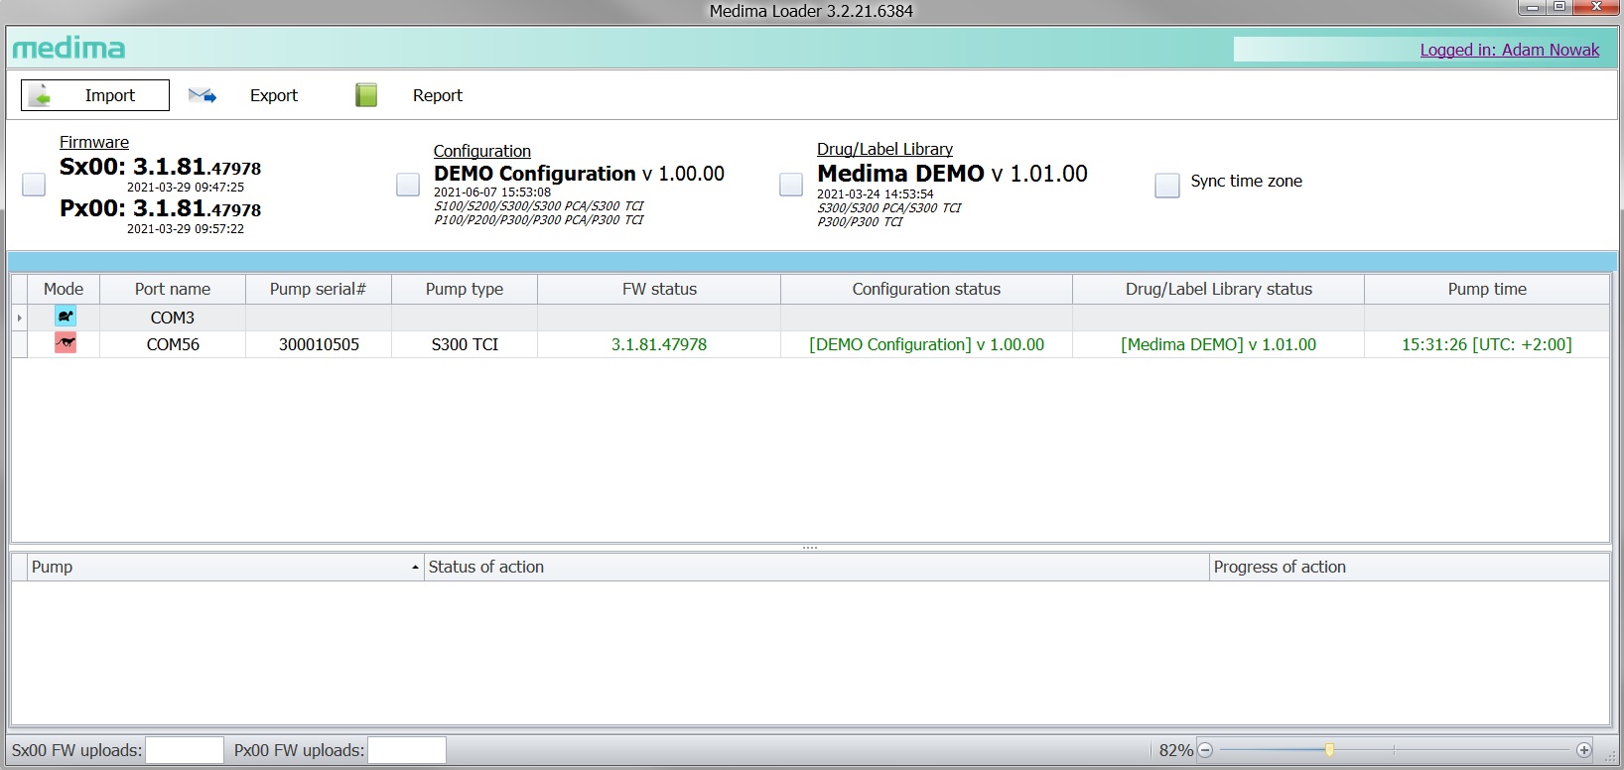Screen dimensions: 1624x770
Task: Minimize the Medima Loader window
Action: (x=1534, y=7)
